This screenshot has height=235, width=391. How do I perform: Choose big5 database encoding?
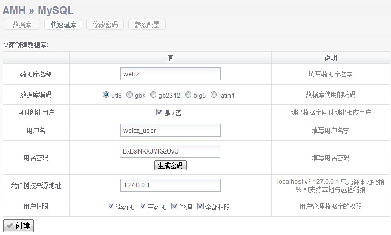coord(188,95)
